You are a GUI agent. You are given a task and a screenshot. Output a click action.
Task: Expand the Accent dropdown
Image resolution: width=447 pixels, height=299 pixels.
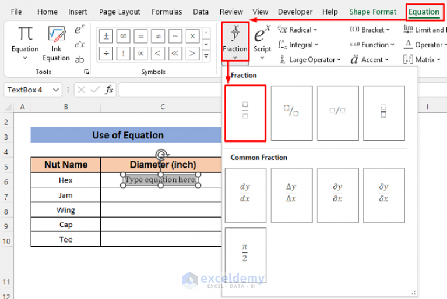[369, 60]
